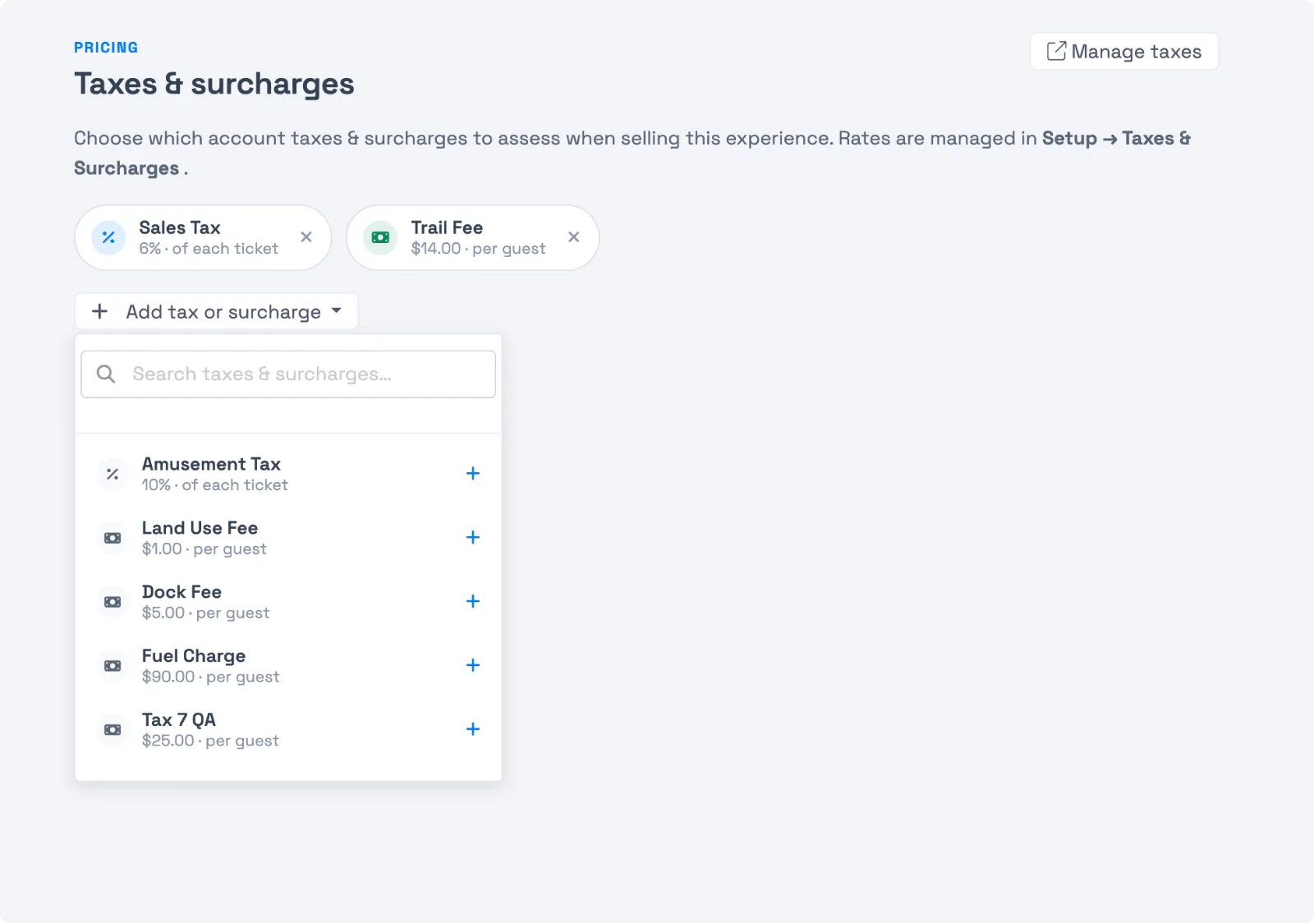Click the Trail Fee cash icon
The image size is (1314, 923).
[x=380, y=237]
